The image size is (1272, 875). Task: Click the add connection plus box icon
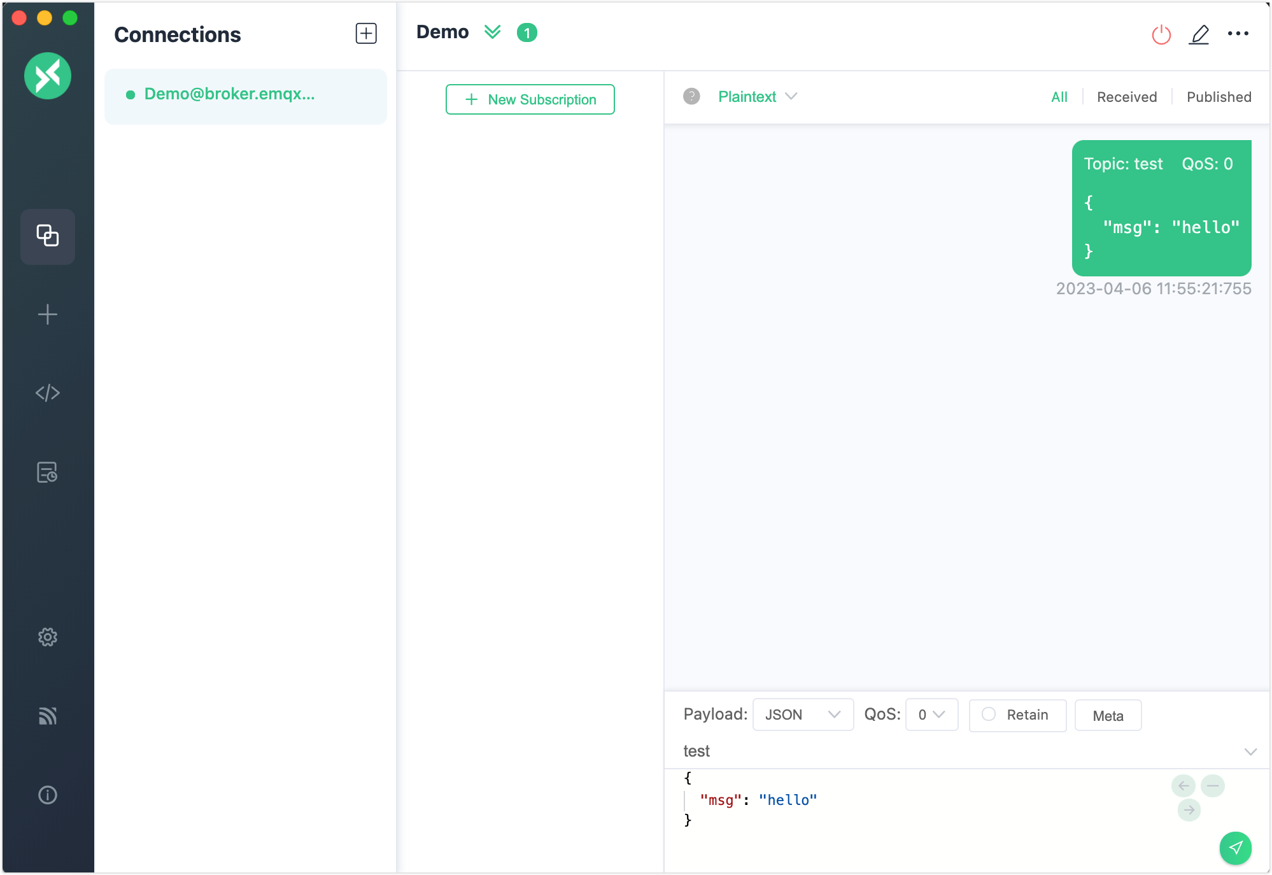[366, 34]
